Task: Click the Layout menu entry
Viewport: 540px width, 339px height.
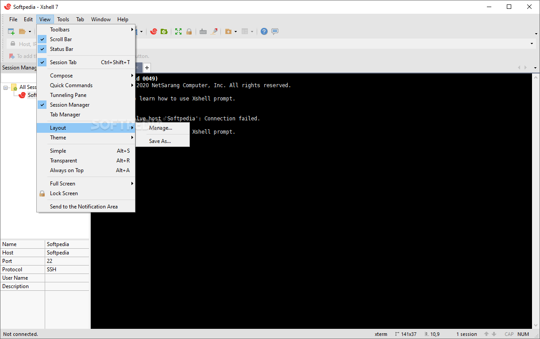Action: [86, 128]
